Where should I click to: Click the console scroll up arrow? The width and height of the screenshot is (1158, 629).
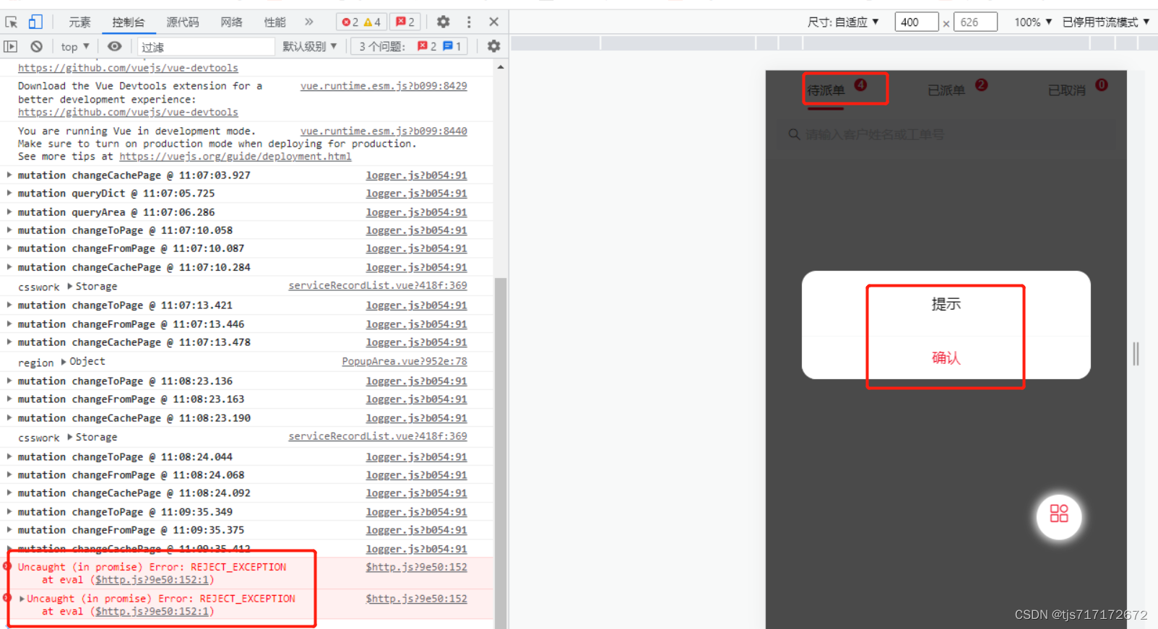click(x=501, y=67)
